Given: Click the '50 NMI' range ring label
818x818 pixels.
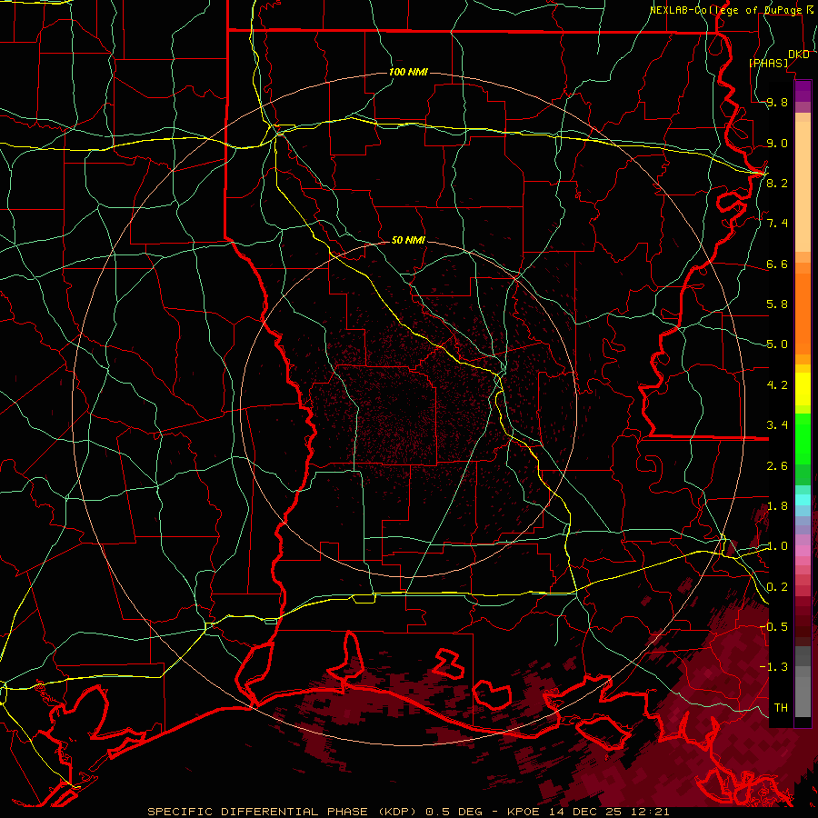Looking at the screenshot, I should pyautogui.click(x=408, y=240).
